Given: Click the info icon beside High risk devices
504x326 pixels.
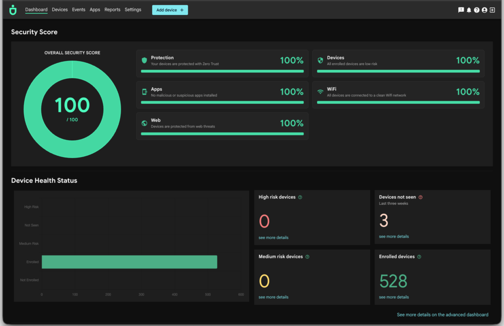Looking at the screenshot, I should click(300, 197).
